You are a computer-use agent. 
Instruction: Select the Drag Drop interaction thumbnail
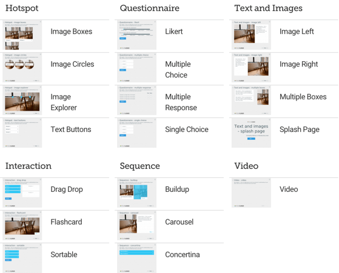tap(22, 193)
